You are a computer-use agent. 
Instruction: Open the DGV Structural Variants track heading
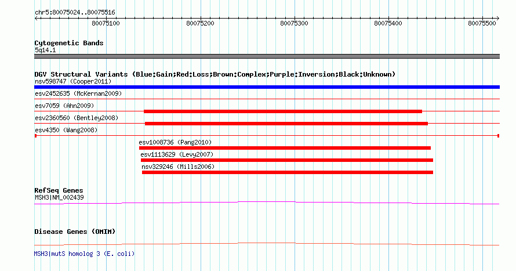[215, 74]
